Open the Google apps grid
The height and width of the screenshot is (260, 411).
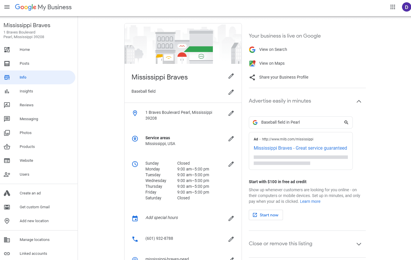click(x=393, y=7)
